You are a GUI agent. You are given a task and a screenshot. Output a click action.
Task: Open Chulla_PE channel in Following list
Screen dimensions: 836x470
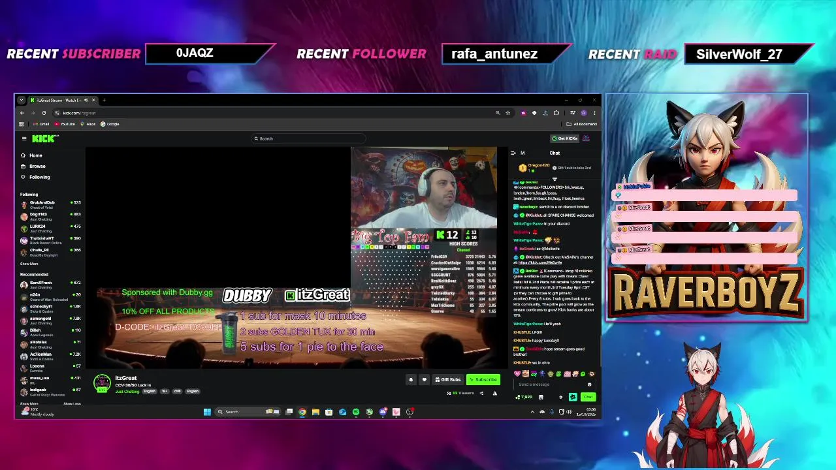[51, 251]
